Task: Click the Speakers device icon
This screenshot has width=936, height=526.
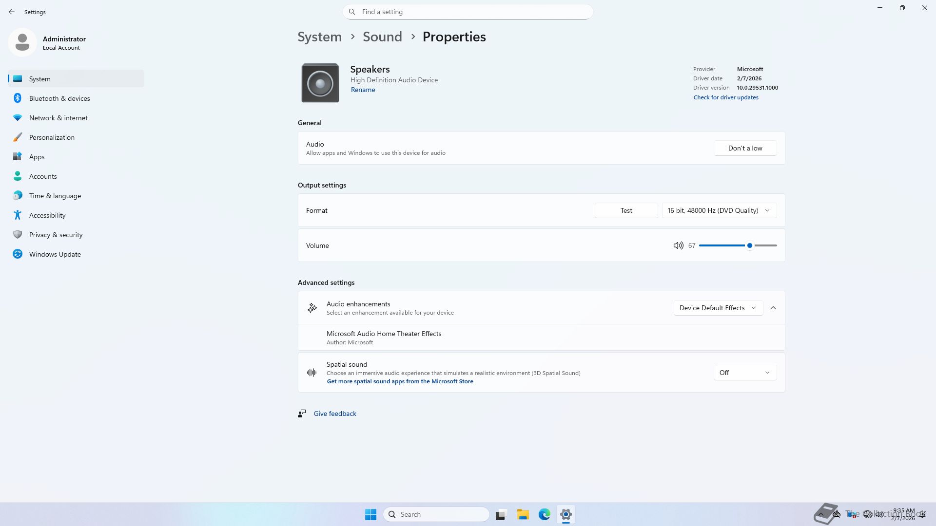Action: pos(320,83)
